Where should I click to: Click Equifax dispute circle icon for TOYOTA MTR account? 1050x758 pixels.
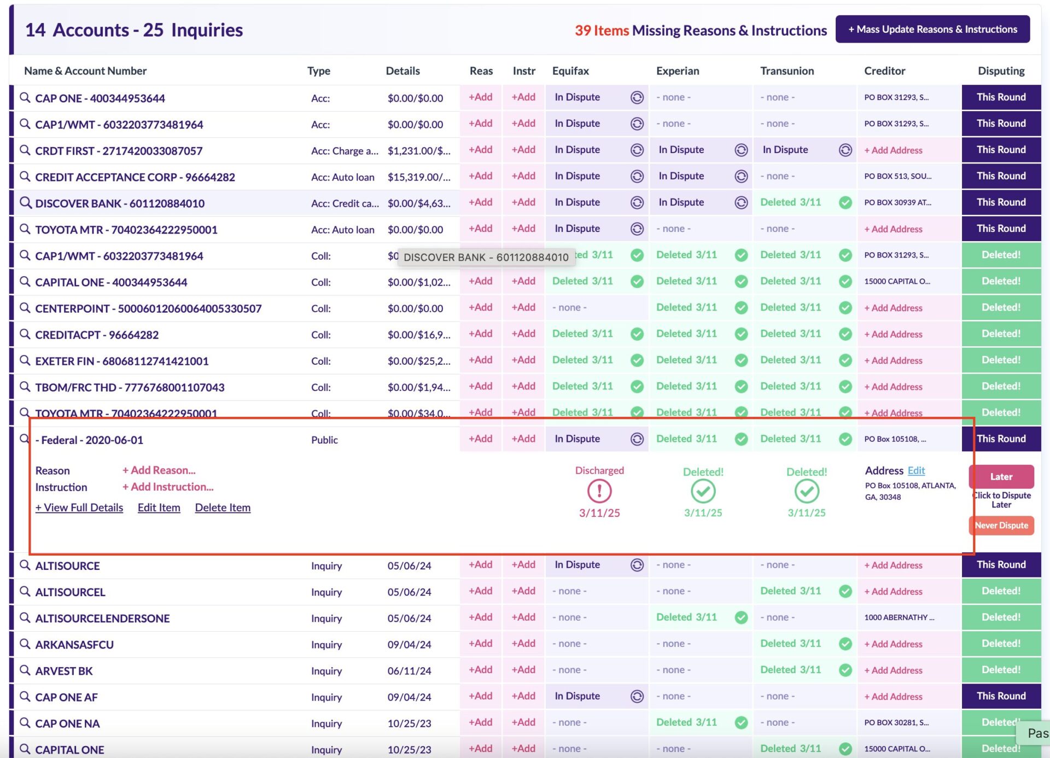[x=637, y=229]
